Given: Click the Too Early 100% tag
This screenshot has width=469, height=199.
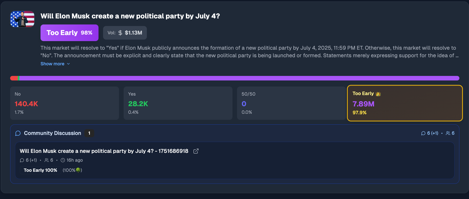Looking at the screenshot, I should (x=41, y=170).
